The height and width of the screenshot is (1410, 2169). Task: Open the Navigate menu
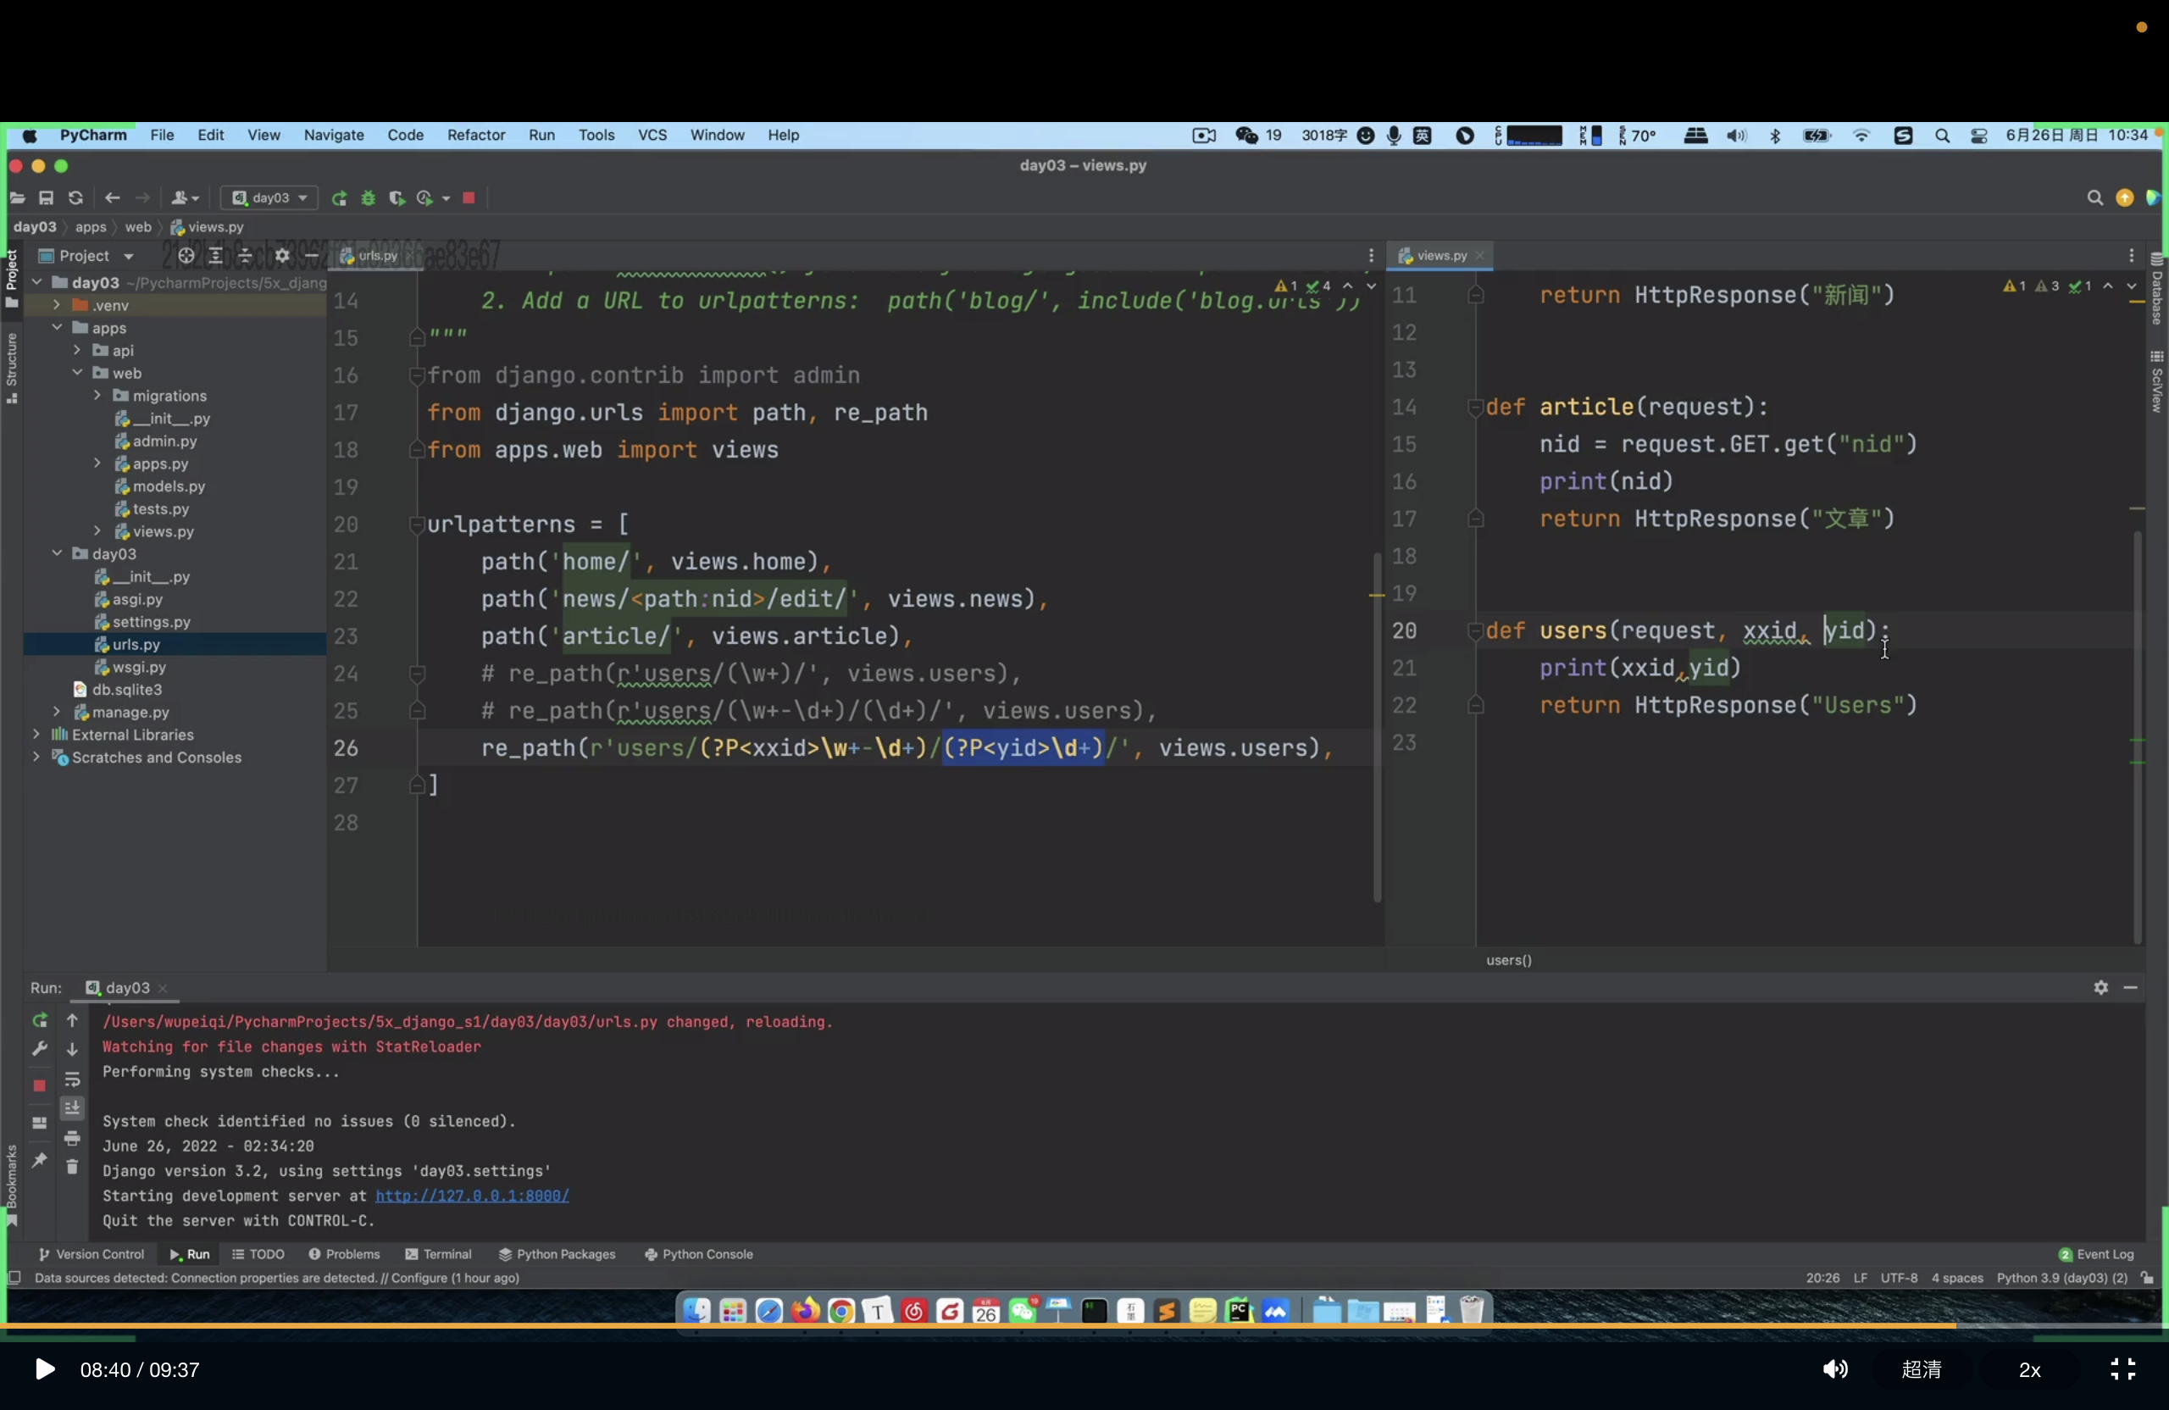[x=334, y=135]
